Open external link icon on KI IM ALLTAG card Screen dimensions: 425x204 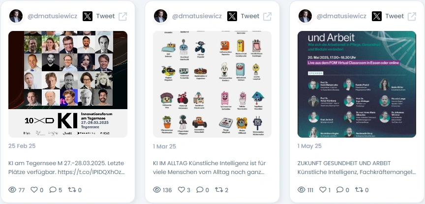tap(267, 16)
